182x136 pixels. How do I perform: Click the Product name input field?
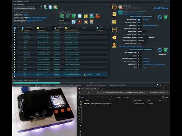click(142, 31)
